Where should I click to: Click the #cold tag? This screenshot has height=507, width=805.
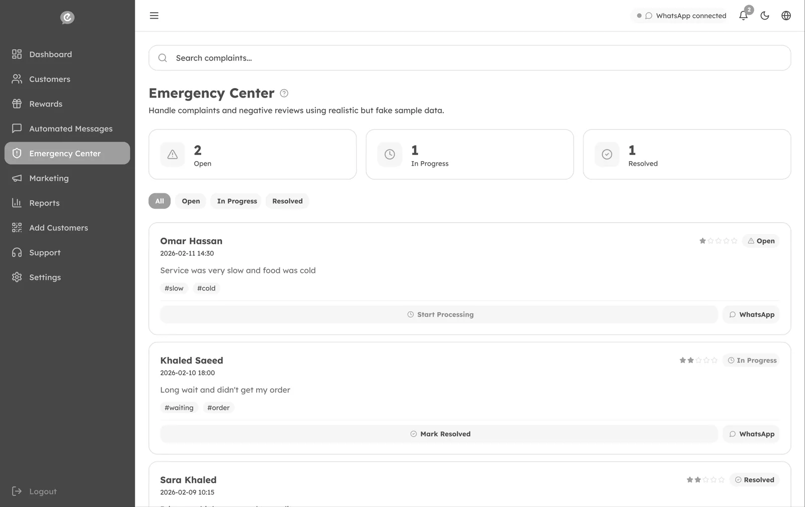click(x=206, y=288)
